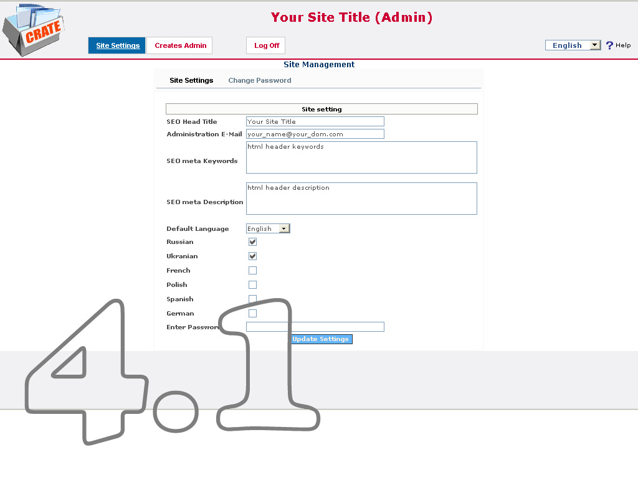The width and height of the screenshot is (638, 478).
Task: Open the Help link
Action: pyautogui.click(x=623, y=45)
